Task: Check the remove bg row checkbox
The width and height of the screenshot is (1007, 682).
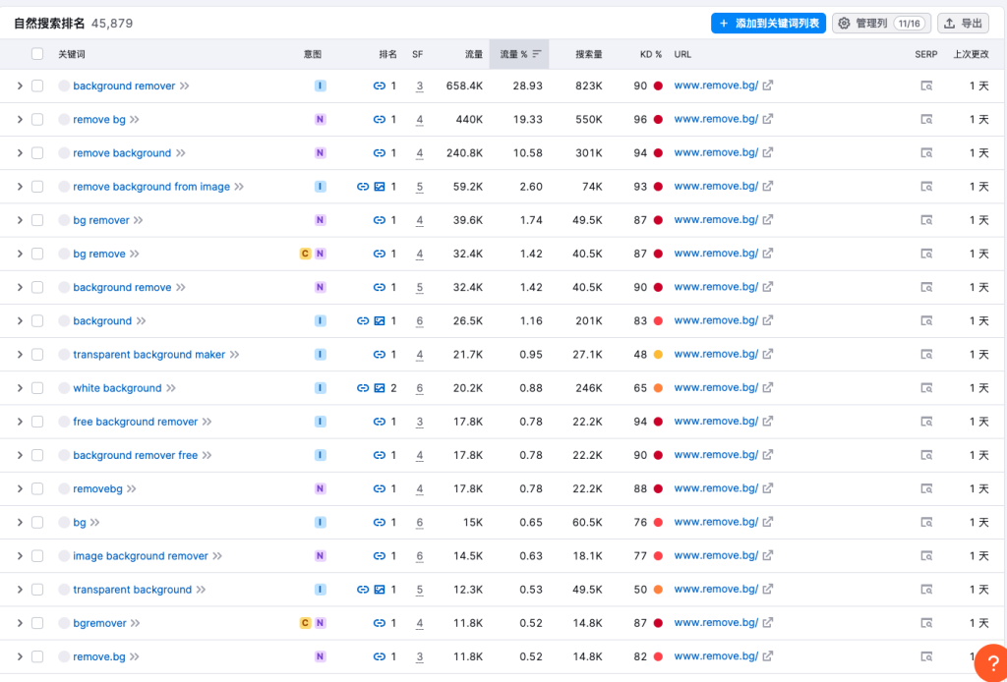Action: (x=37, y=119)
